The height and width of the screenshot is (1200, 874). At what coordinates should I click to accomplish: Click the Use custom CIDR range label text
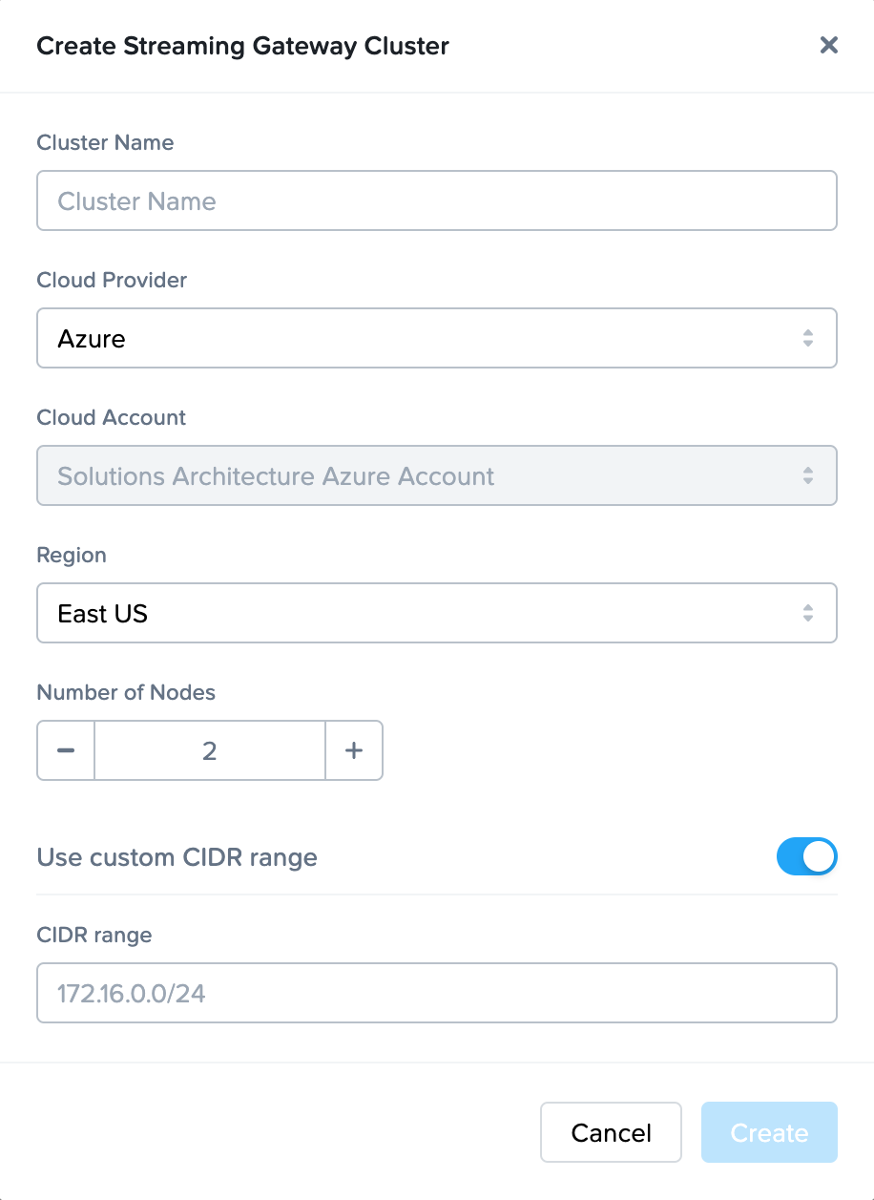coord(177,856)
